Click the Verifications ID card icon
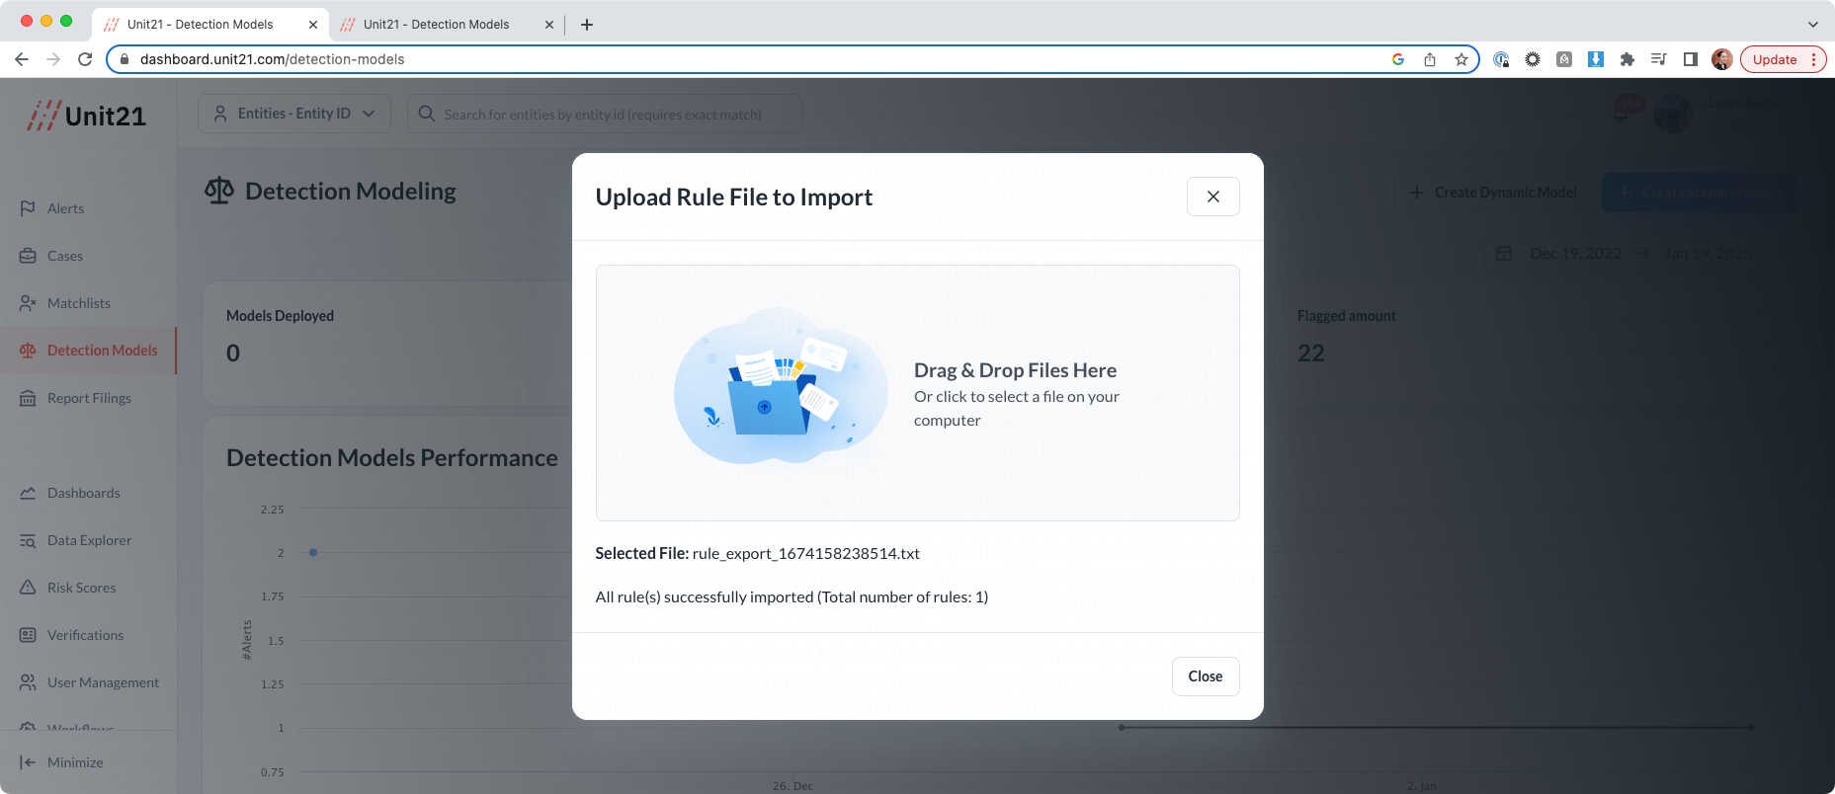 click(x=28, y=635)
